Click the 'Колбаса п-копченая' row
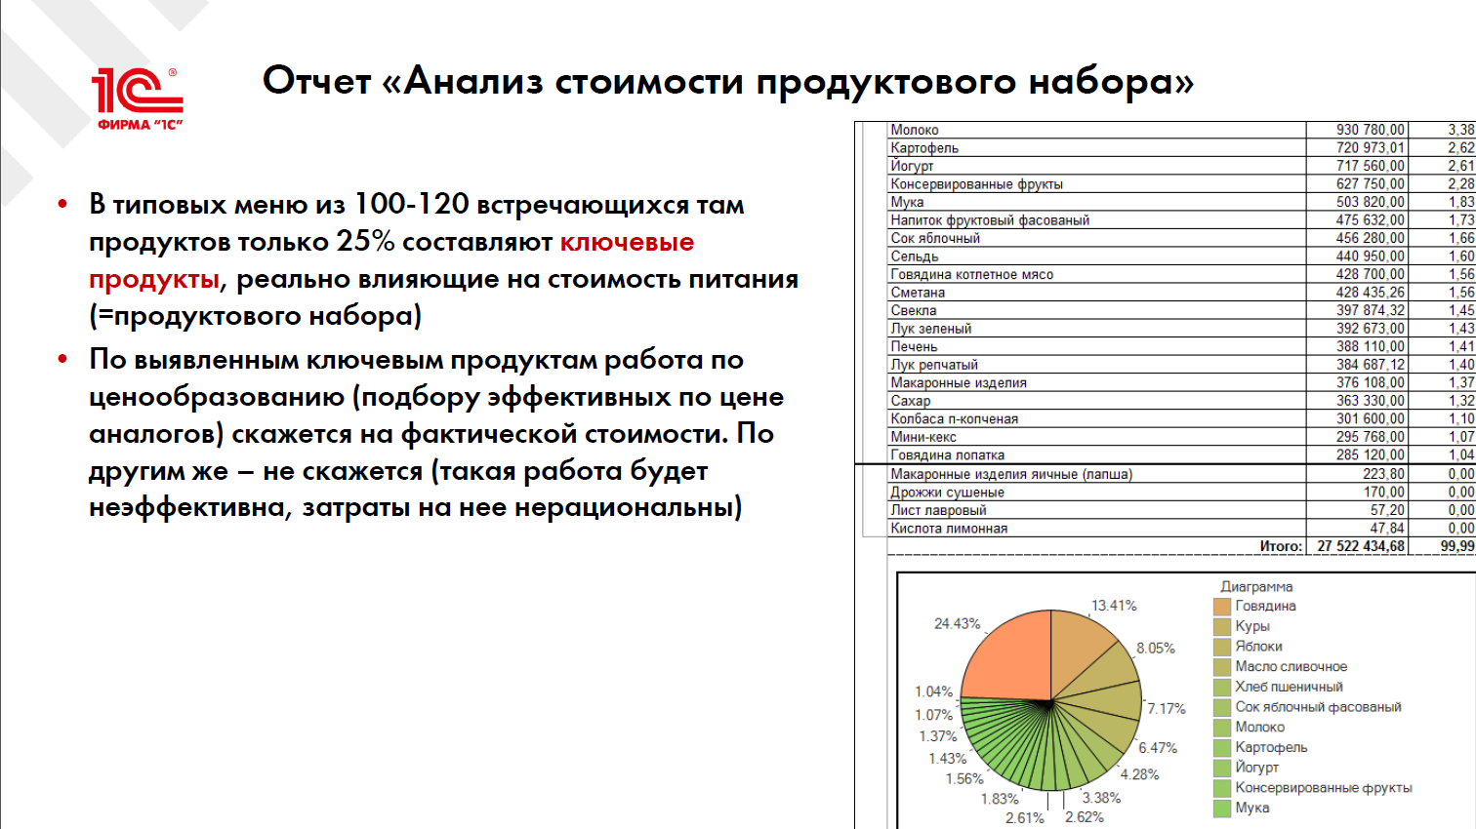This screenshot has width=1476, height=829. point(955,418)
